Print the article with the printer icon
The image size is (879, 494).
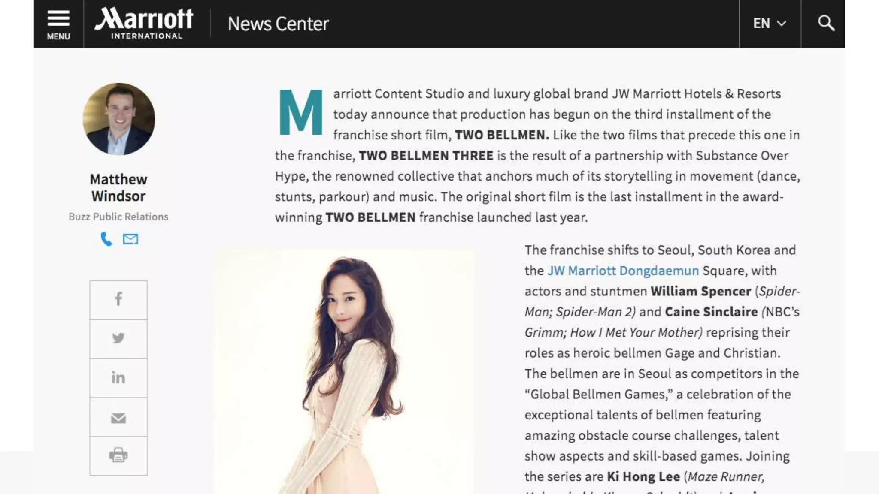[x=118, y=455]
